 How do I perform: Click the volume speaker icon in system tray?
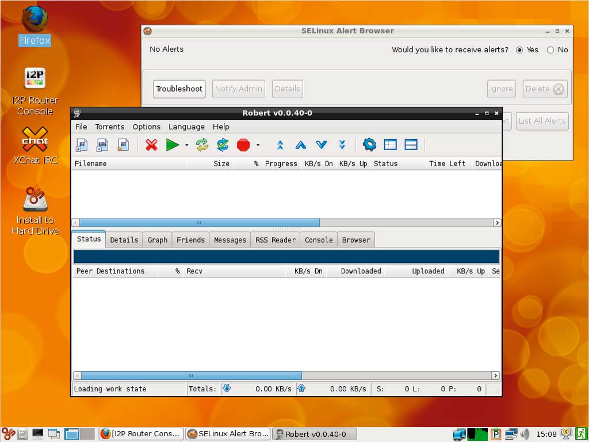pos(525,434)
